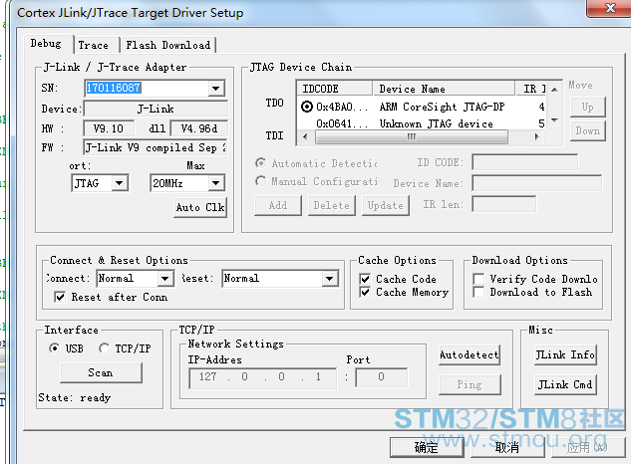Click the horizontal scrollbar right arrow
Viewport: 631px width, 464px height.
tap(537, 137)
